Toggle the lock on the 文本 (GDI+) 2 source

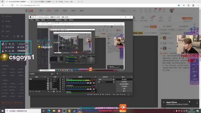tap(63, 79)
